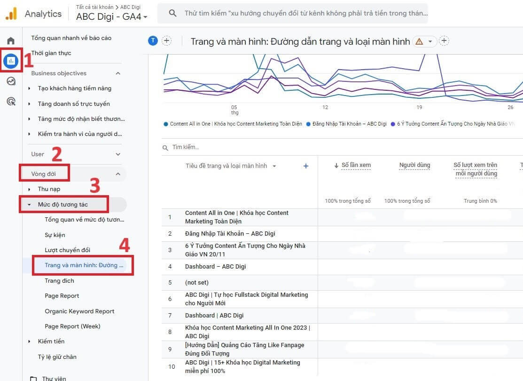Open Organic Keyword Report

click(x=79, y=311)
